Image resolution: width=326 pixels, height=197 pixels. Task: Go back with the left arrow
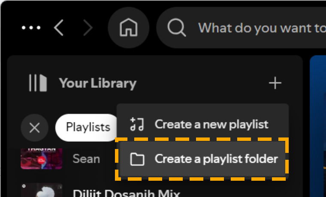tap(59, 27)
